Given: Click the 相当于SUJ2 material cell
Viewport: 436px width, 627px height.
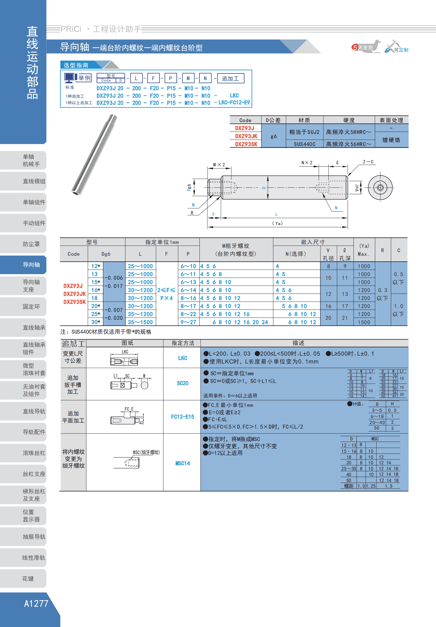Looking at the screenshot, I should click(x=304, y=132).
